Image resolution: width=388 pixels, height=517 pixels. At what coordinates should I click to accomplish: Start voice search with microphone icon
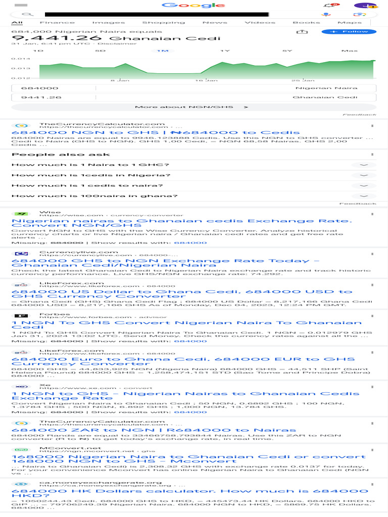tap(326, 15)
